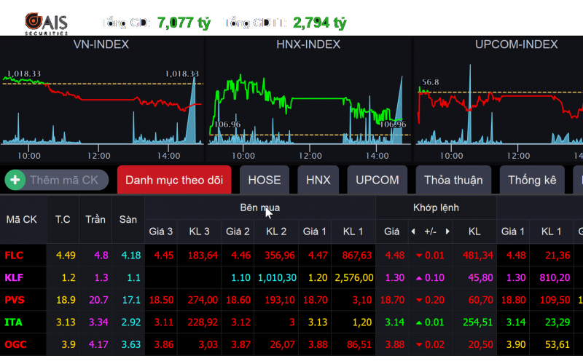Image resolution: width=583 pixels, height=364 pixels.
Task: Click the green plus add-symbol icon
Action: pyautogui.click(x=15, y=180)
